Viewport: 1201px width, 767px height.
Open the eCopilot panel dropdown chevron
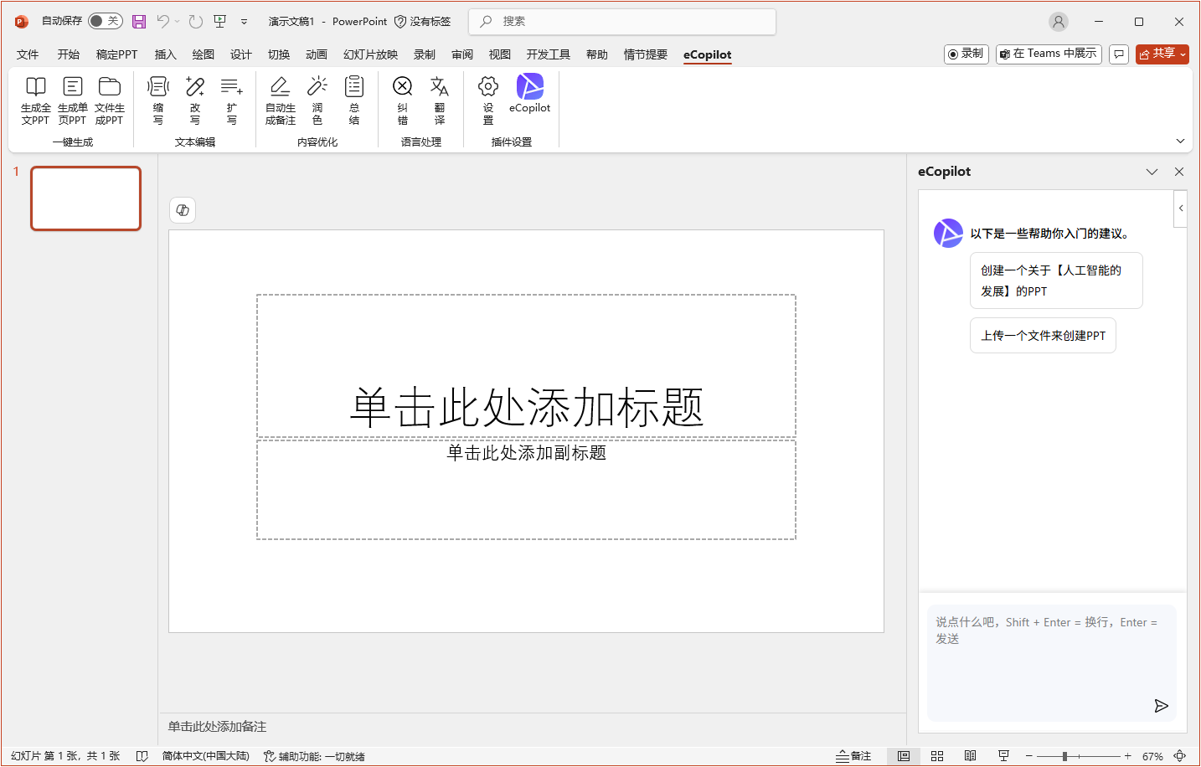pyautogui.click(x=1152, y=171)
